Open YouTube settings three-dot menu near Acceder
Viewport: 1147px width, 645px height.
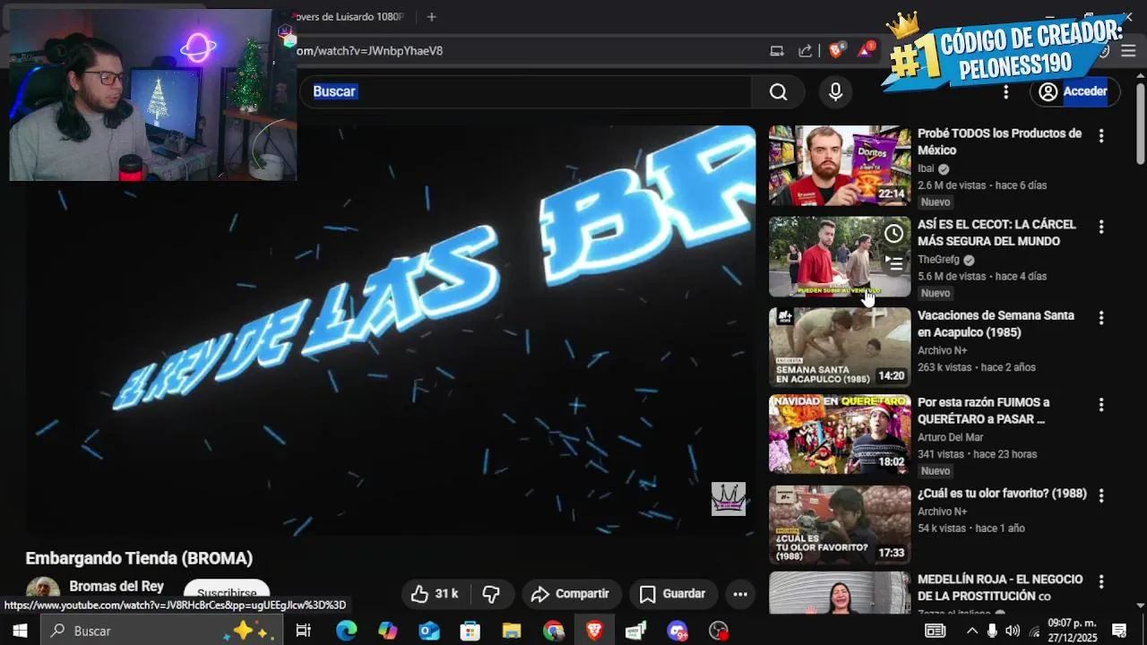tap(1005, 91)
